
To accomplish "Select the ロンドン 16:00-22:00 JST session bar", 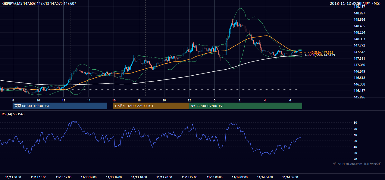I will click(151, 106).
